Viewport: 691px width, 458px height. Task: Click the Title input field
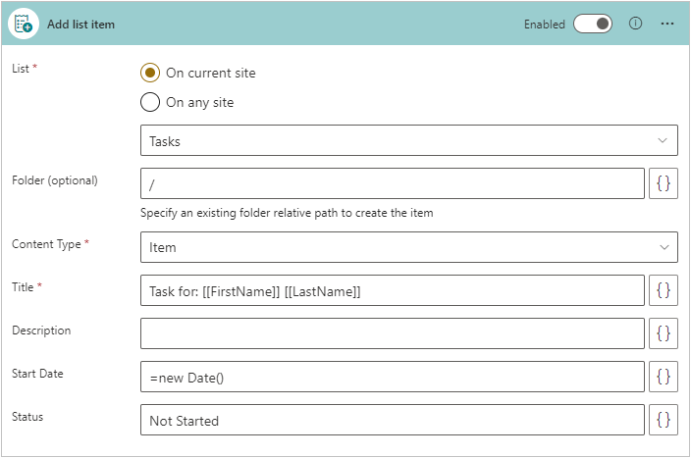click(x=393, y=290)
